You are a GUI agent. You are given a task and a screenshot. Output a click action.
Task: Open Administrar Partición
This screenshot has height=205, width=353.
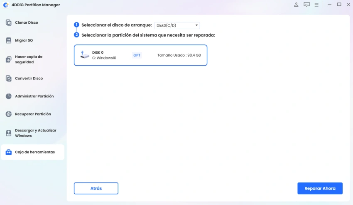(33, 96)
